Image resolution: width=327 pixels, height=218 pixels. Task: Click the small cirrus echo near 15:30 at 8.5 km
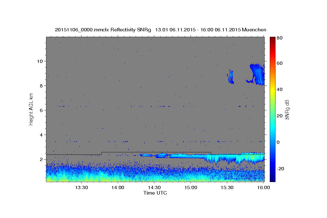pos(231,77)
